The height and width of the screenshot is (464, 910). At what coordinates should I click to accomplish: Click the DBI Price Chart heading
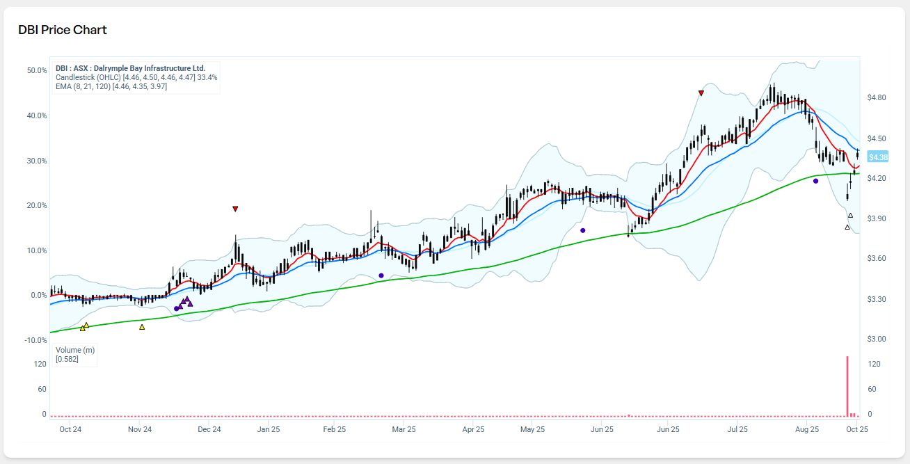click(x=63, y=30)
